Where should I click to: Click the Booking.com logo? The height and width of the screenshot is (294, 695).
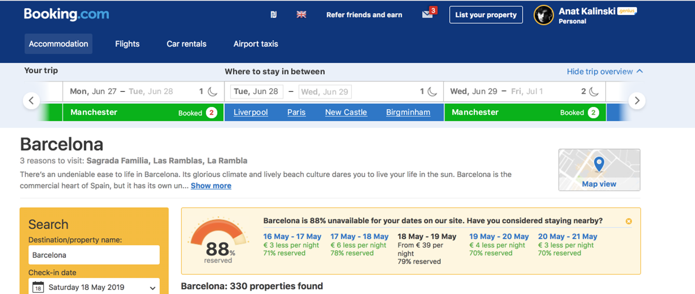pos(66,14)
